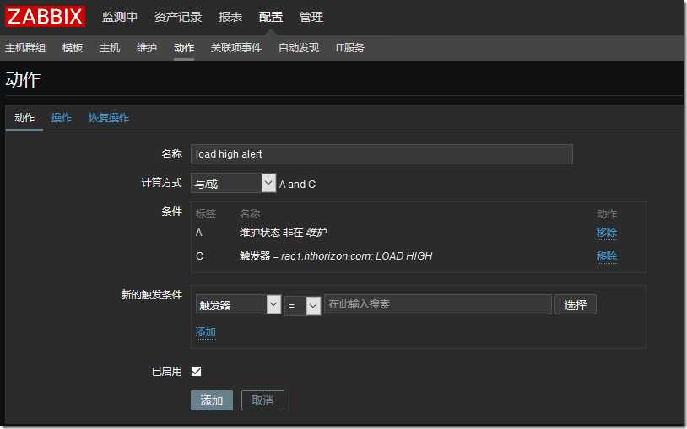Click the 在此输入搜索 trigger search field
Viewport: 687px width, 429px height.
tap(438, 304)
